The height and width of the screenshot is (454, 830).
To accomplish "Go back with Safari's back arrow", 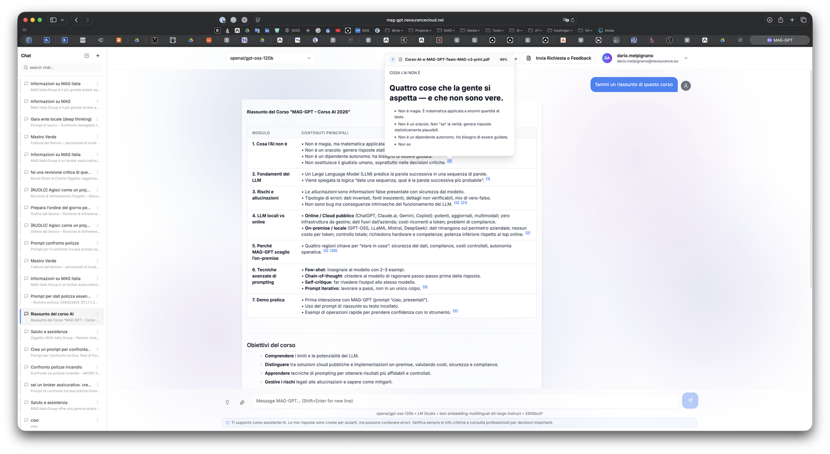I will point(76,20).
